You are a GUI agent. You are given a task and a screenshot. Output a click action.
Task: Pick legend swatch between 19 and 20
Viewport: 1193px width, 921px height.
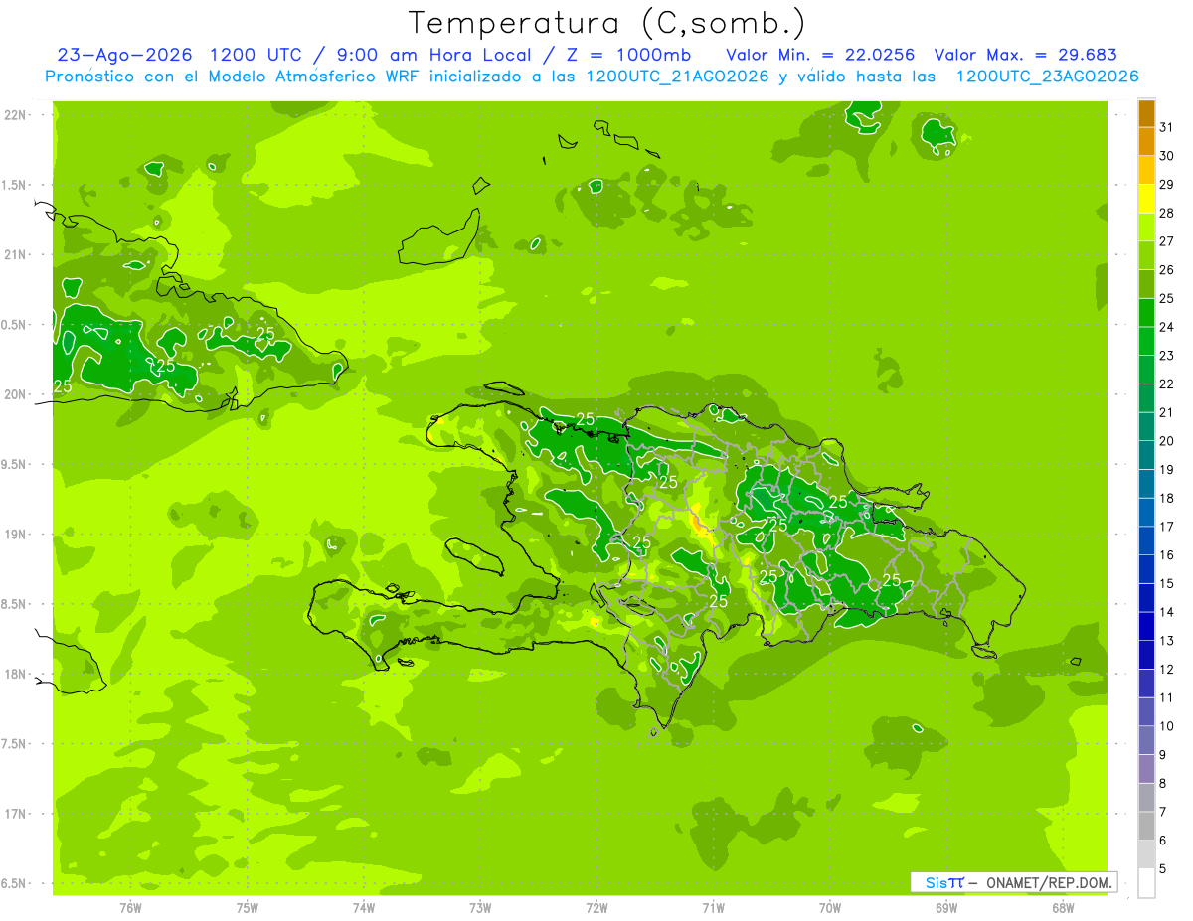1146,455
